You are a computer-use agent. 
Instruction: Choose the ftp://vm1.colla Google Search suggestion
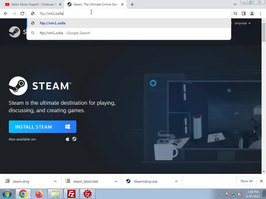coord(129,33)
